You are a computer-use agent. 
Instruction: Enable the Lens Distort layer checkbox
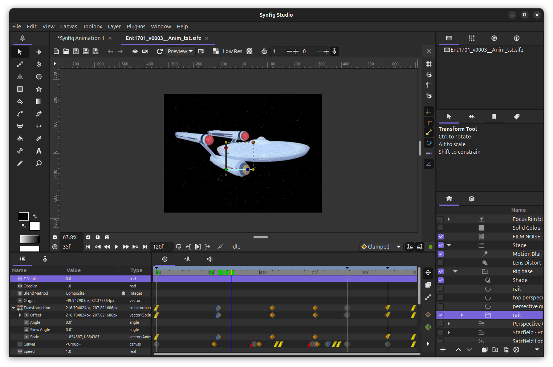click(441, 263)
